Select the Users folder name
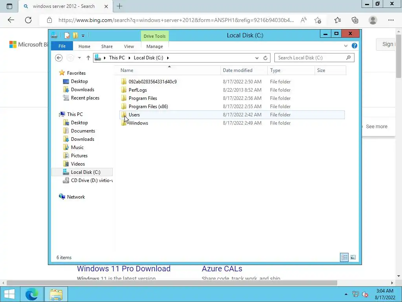Image resolution: width=402 pixels, height=302 pixels. 134,115
